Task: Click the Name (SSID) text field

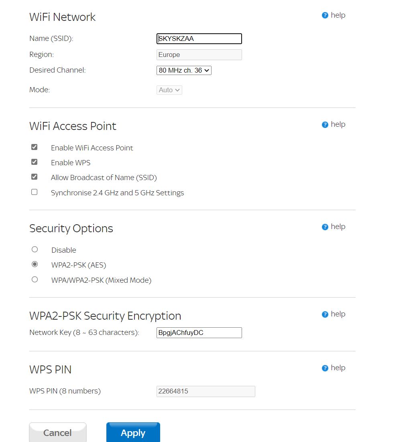Action: point(199,39)
